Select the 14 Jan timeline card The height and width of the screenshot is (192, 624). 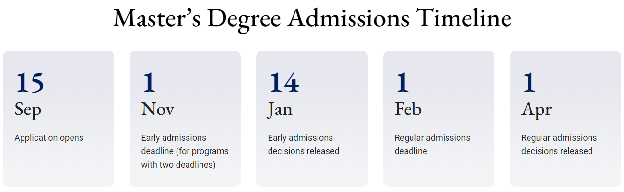[312, 119]
